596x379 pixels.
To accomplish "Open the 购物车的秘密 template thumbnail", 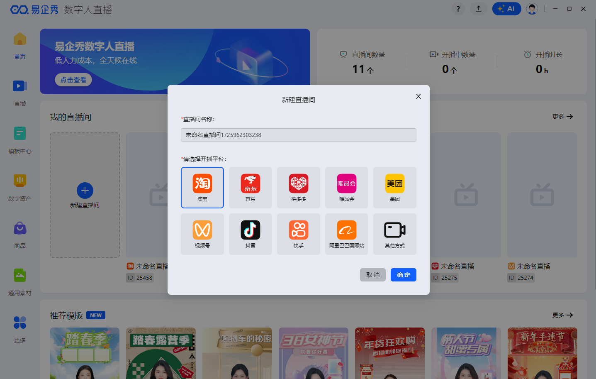I will coord(237,353).
